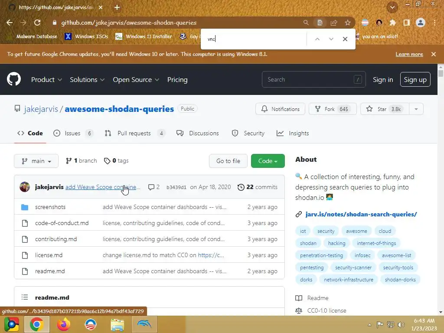Open the code-of-conduct.md file
The width and height of the screenshot is (444, 333).
62,223
